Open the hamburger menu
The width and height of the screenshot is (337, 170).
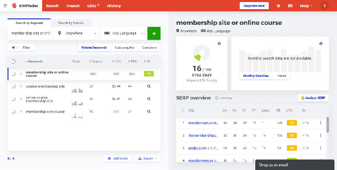(x=5, y=6)
